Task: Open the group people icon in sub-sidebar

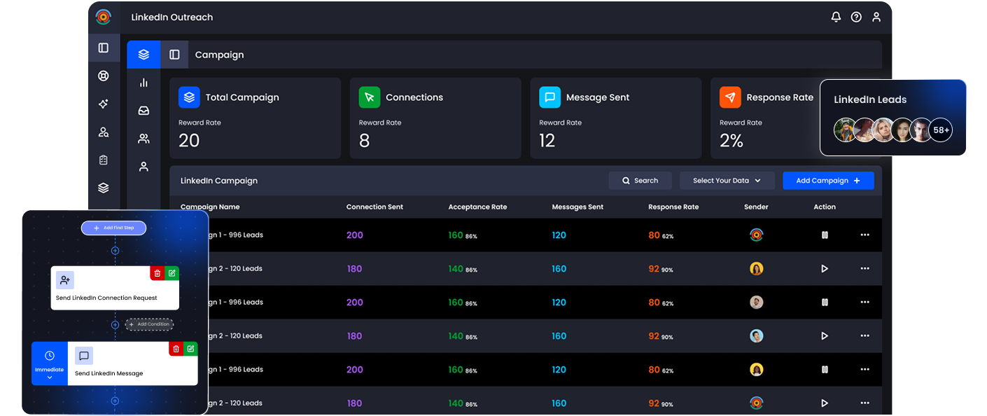Action: 143,139
